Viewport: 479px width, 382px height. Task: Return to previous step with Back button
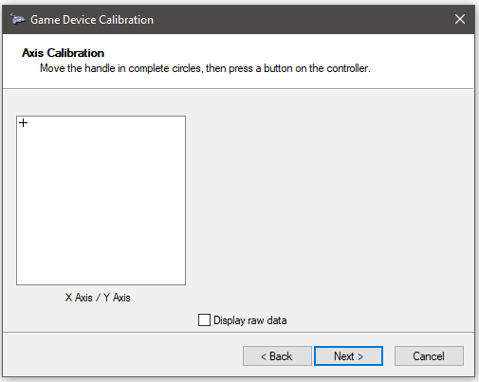(x=277, y=356)
